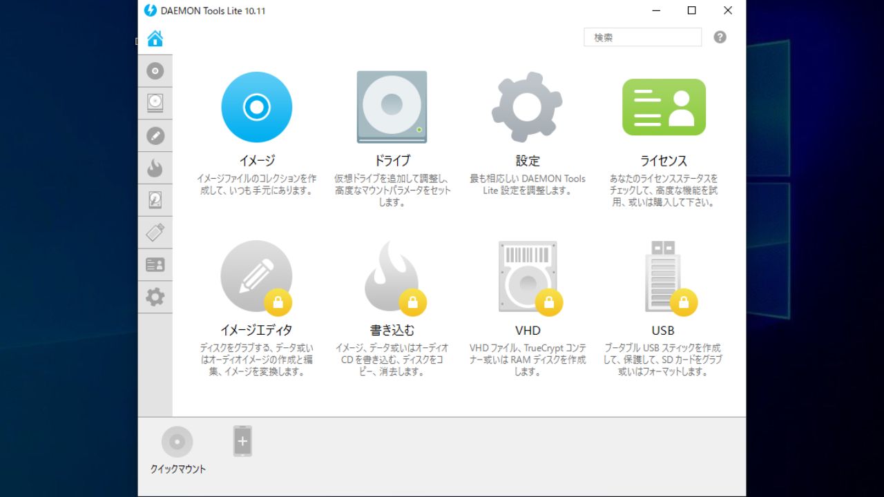
Task: Add a mobile device with the plus icon
Action: pos(242,441)
